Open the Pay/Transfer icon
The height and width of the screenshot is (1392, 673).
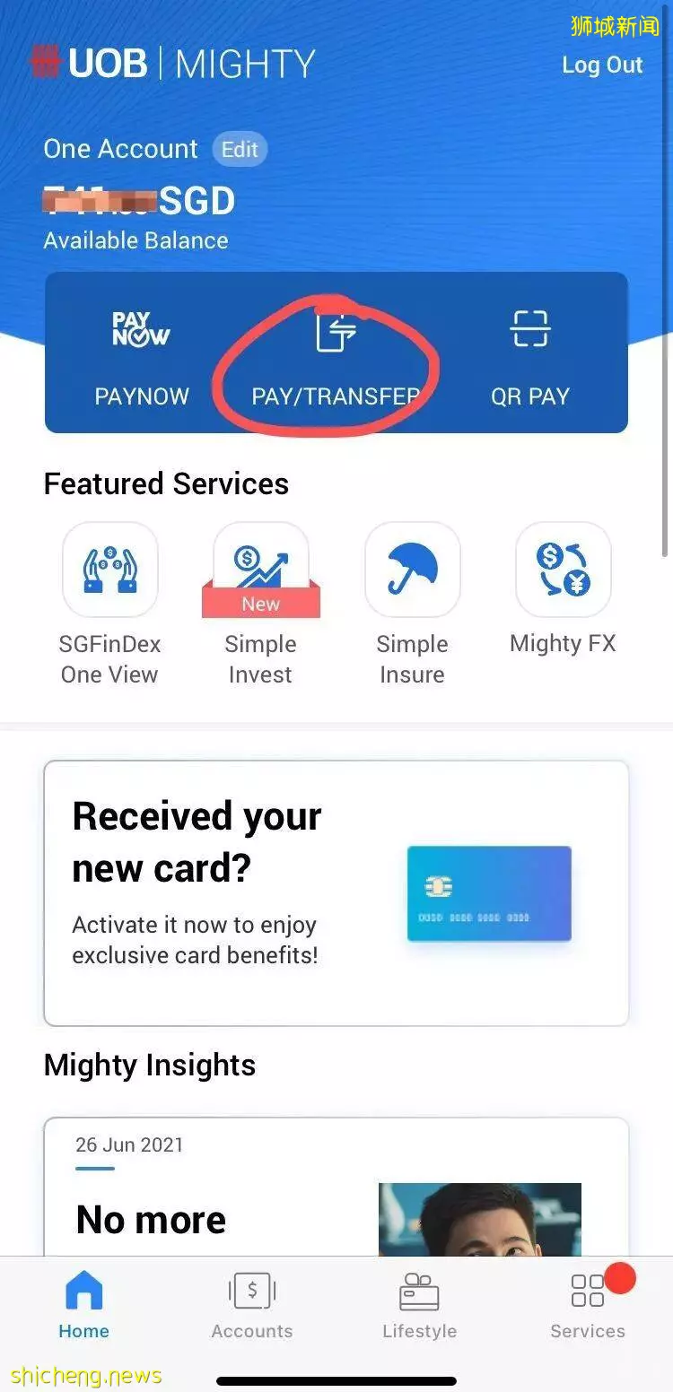[336, 330]
